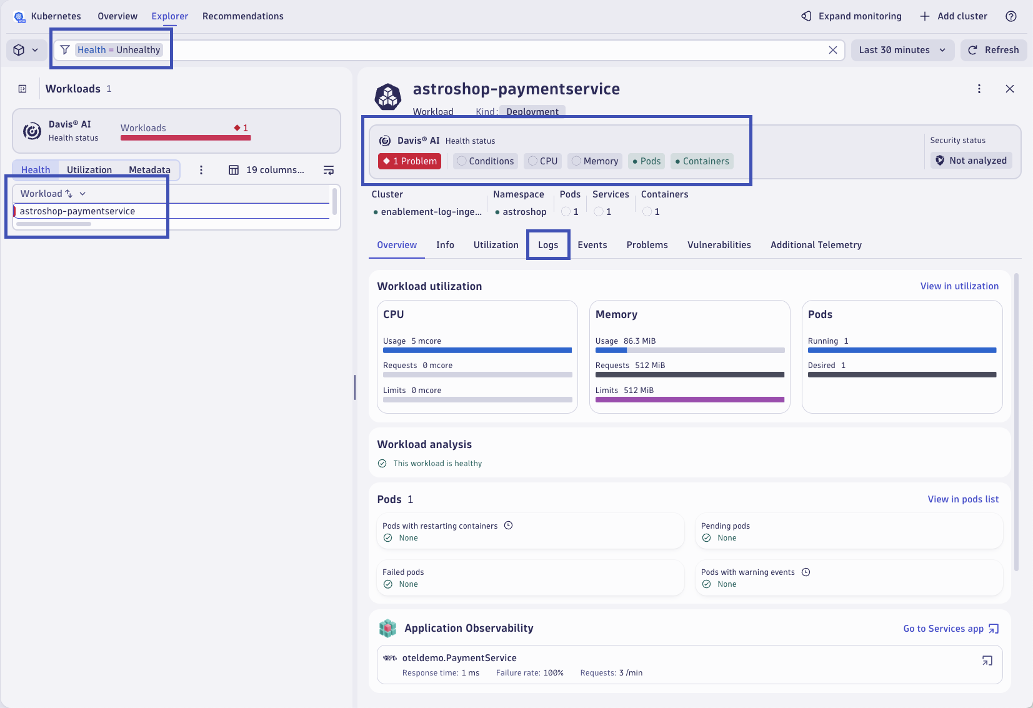Open the View in pods list link
The image size is (1033, 708).
coord(963,499)
